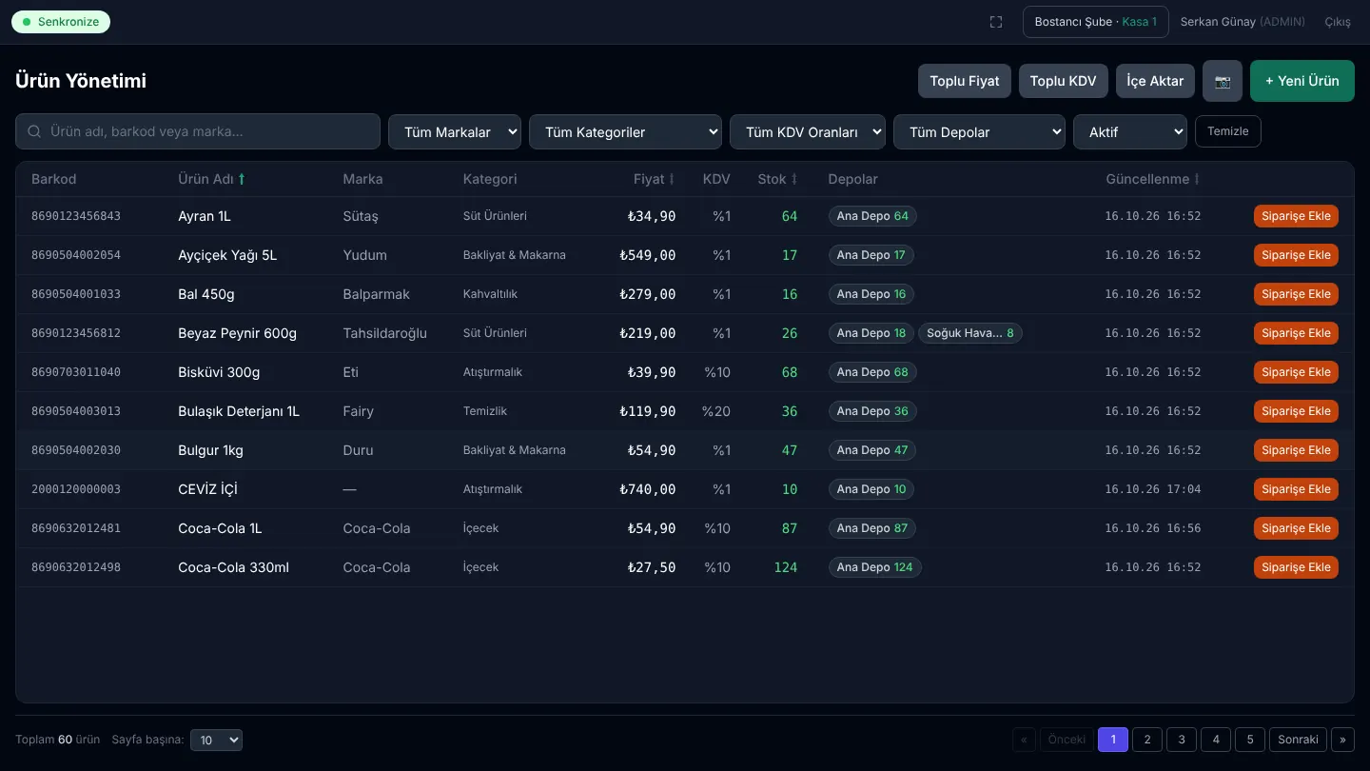Viewport: 1370px width, 771px height.
Task: Click Sonraki next page button
Action: [x=1299, y=740]
